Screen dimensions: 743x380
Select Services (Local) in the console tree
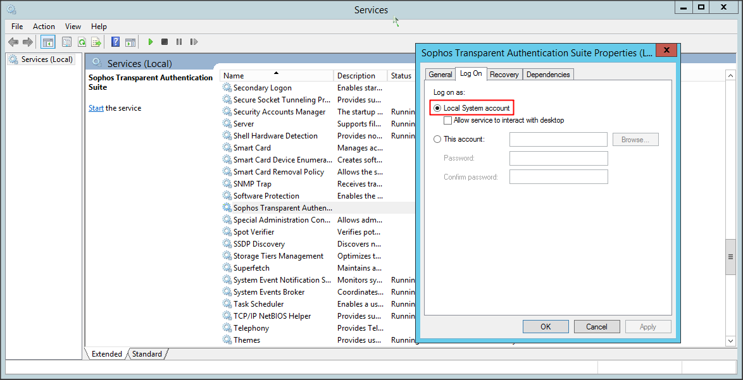coord(47,59)
